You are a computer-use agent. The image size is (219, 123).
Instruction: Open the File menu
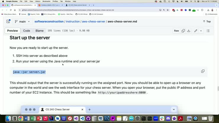click(21, 1)
